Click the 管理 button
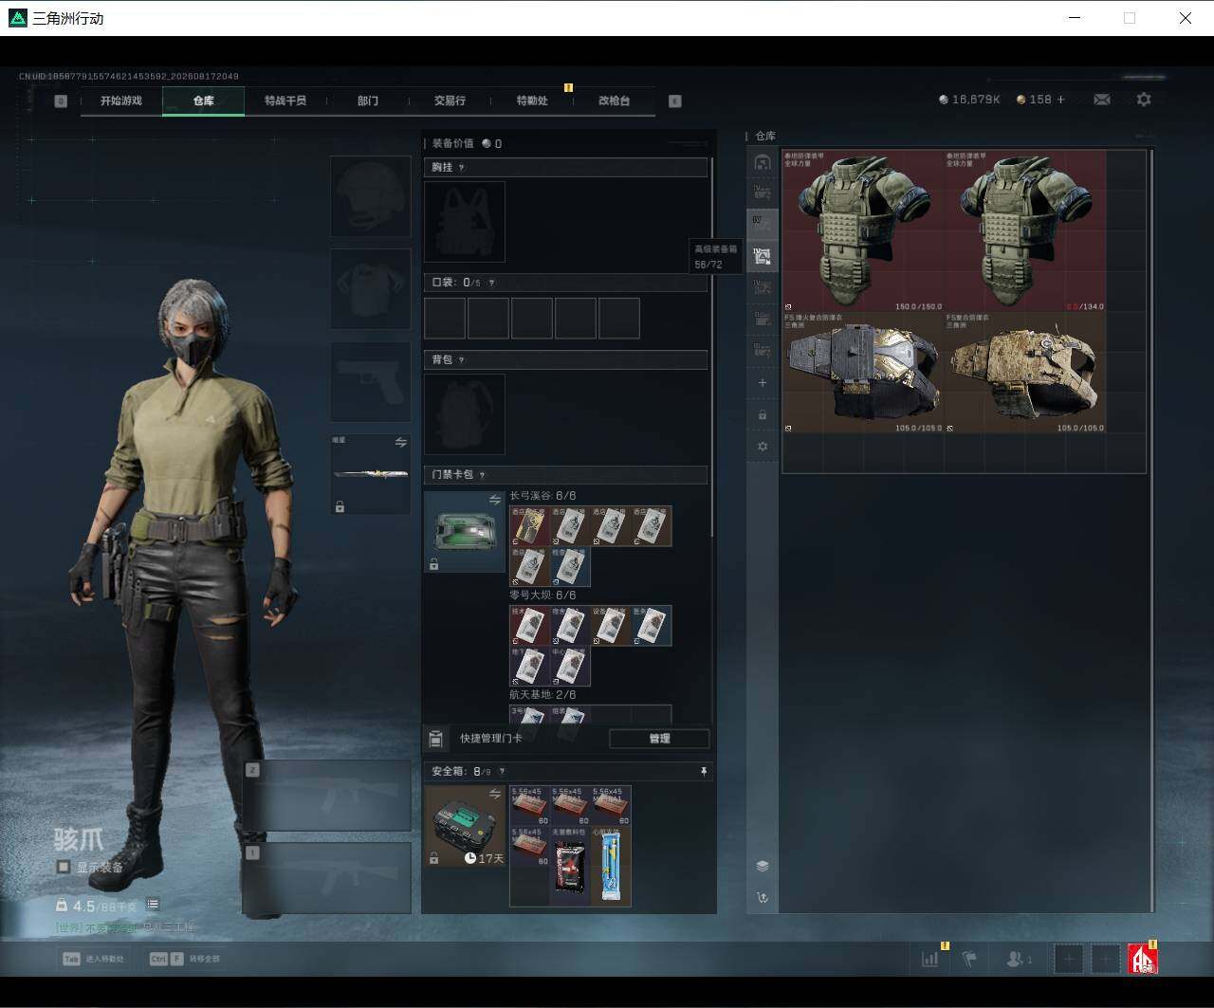 659,739
